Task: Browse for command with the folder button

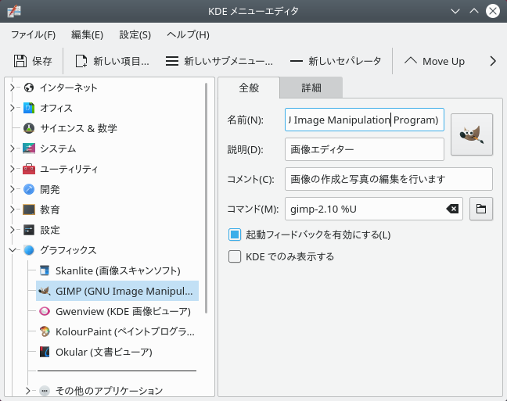Action: pos(481,209)
